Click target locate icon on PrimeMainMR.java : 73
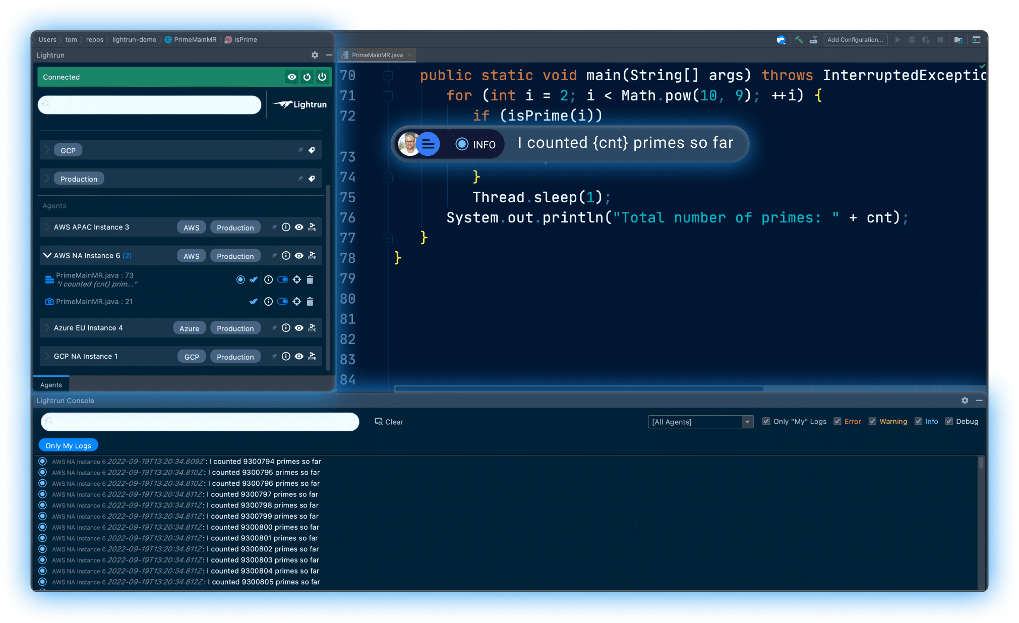This screenshot has height=623, width=1019. coord(297,279)
